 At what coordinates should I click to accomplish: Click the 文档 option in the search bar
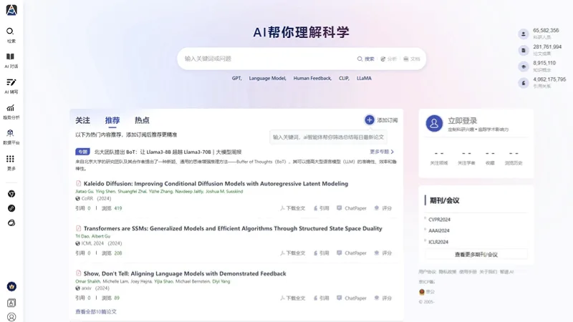pyautogui.click(x=411, y=59)
